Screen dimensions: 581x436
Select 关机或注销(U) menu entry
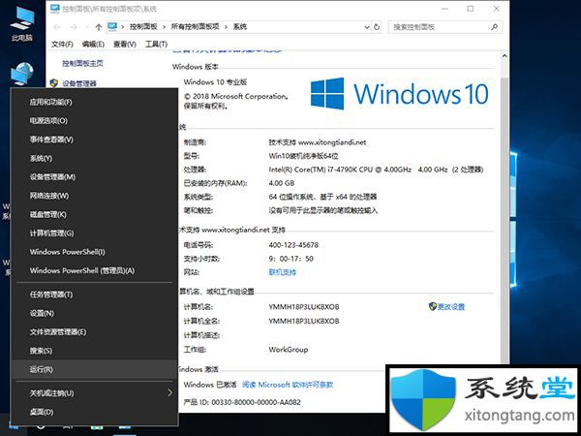[95, 393]
